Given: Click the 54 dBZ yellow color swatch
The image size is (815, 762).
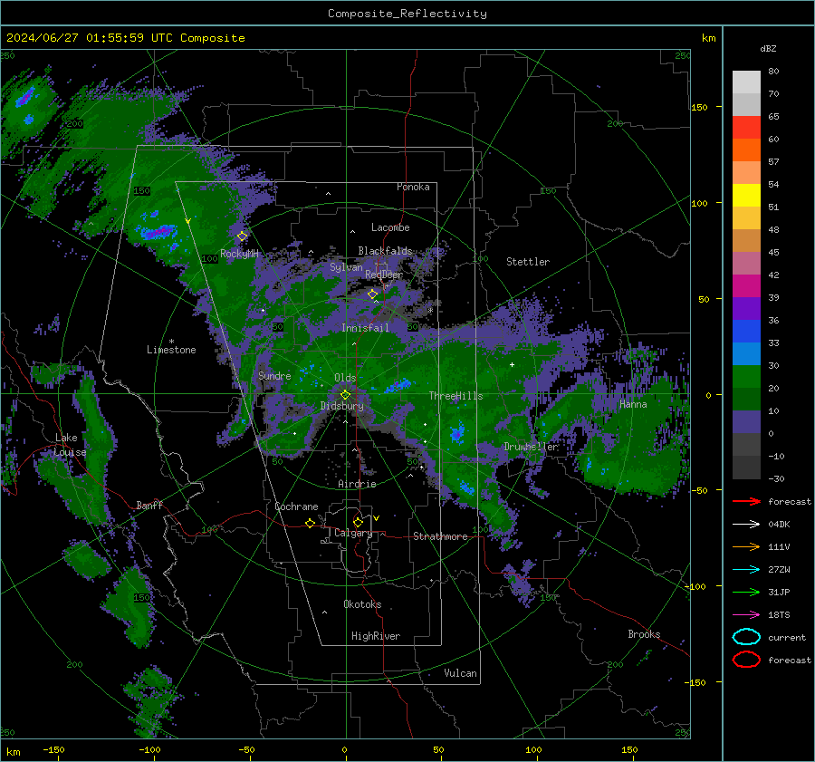Looking at the screenshot, I should tap(746, 195).
